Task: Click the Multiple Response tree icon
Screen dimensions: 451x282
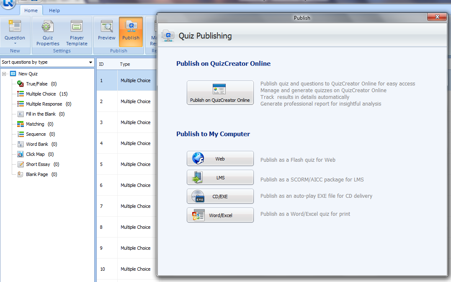Action: [21, 104]
